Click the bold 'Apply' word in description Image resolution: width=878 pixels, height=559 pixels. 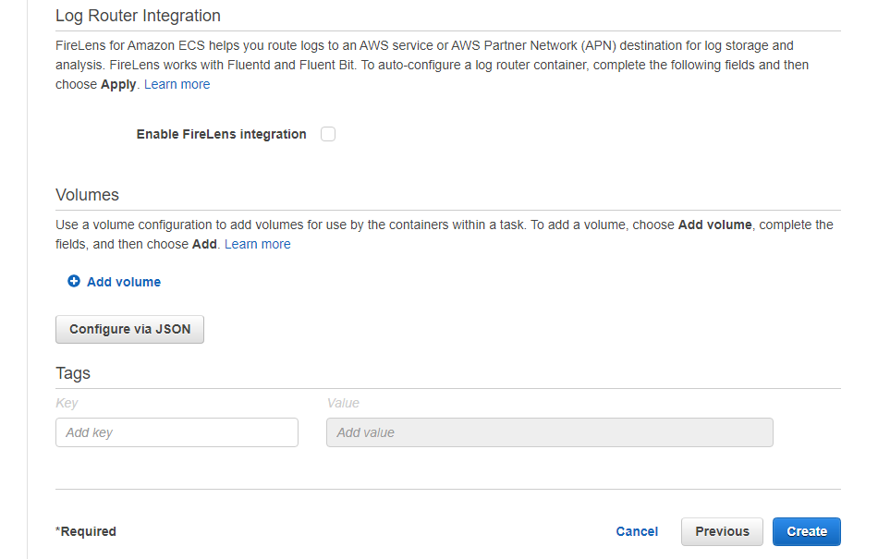[x=118, y=84]
